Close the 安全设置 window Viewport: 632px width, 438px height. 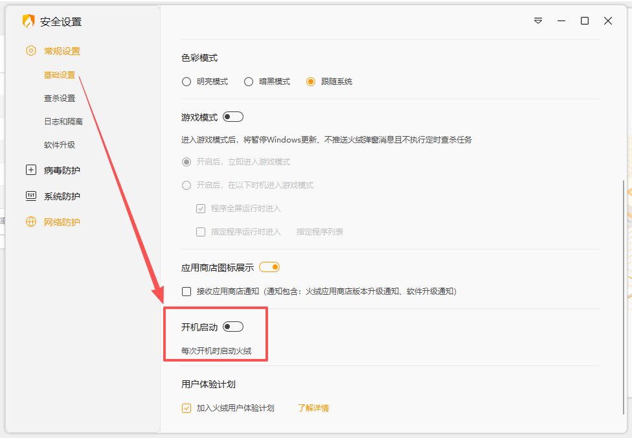click(x=608, y=21)
